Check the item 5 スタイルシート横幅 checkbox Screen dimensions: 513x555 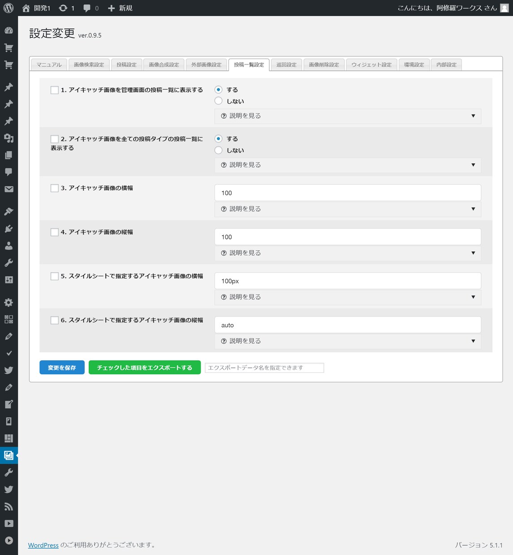click(55, 276)
